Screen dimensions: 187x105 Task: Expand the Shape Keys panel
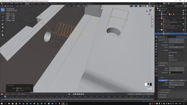pyautogui.click(x=163, y=97)
